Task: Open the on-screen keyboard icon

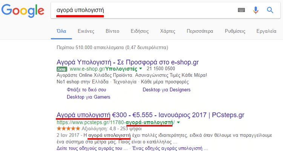Action: tap(241, 10)
